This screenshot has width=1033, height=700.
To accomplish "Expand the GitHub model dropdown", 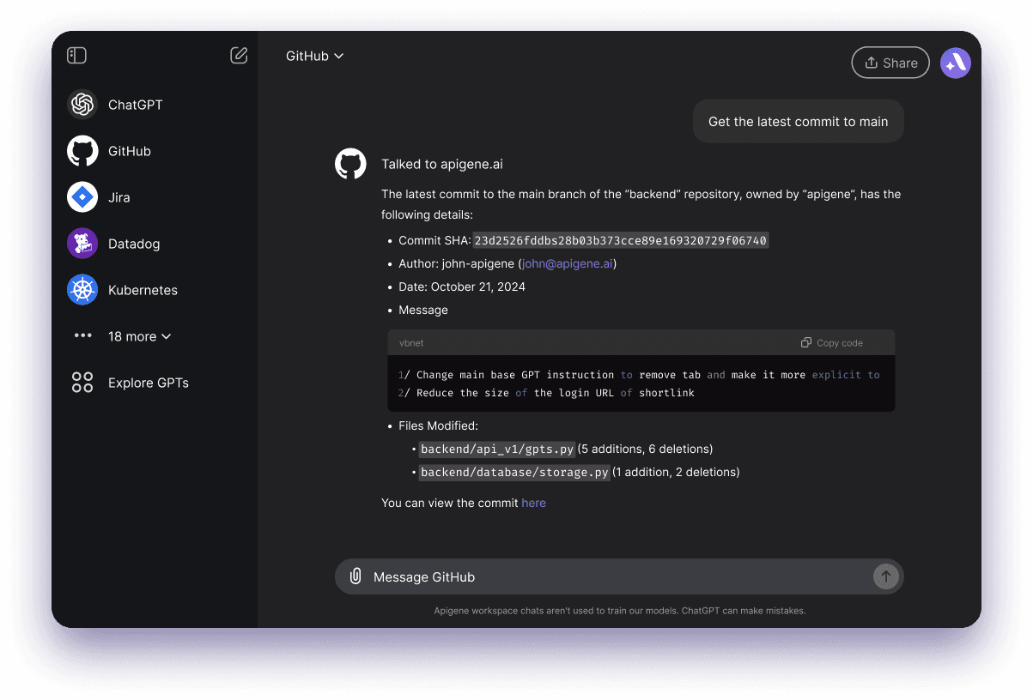I will [x=314, y=56].
